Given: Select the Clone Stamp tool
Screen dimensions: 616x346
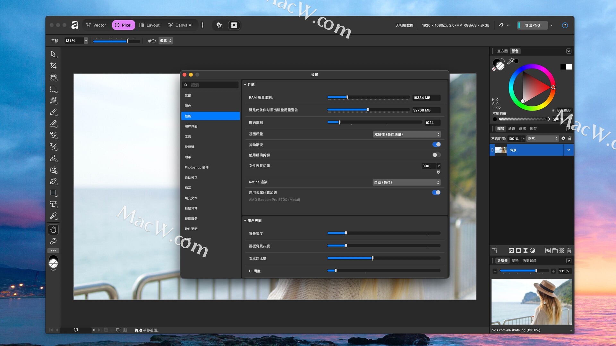Looking at the screenshot, I should [x=53, y=158].
